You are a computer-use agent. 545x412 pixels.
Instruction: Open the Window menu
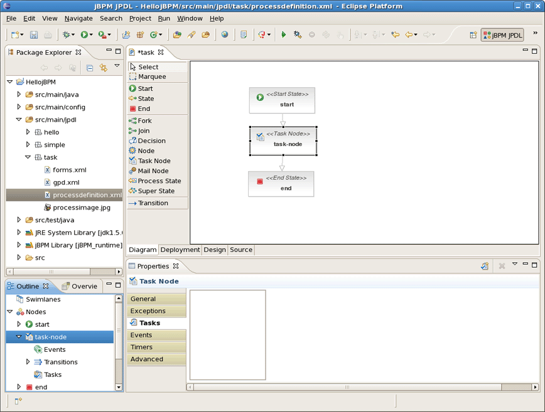pos(190,18)
